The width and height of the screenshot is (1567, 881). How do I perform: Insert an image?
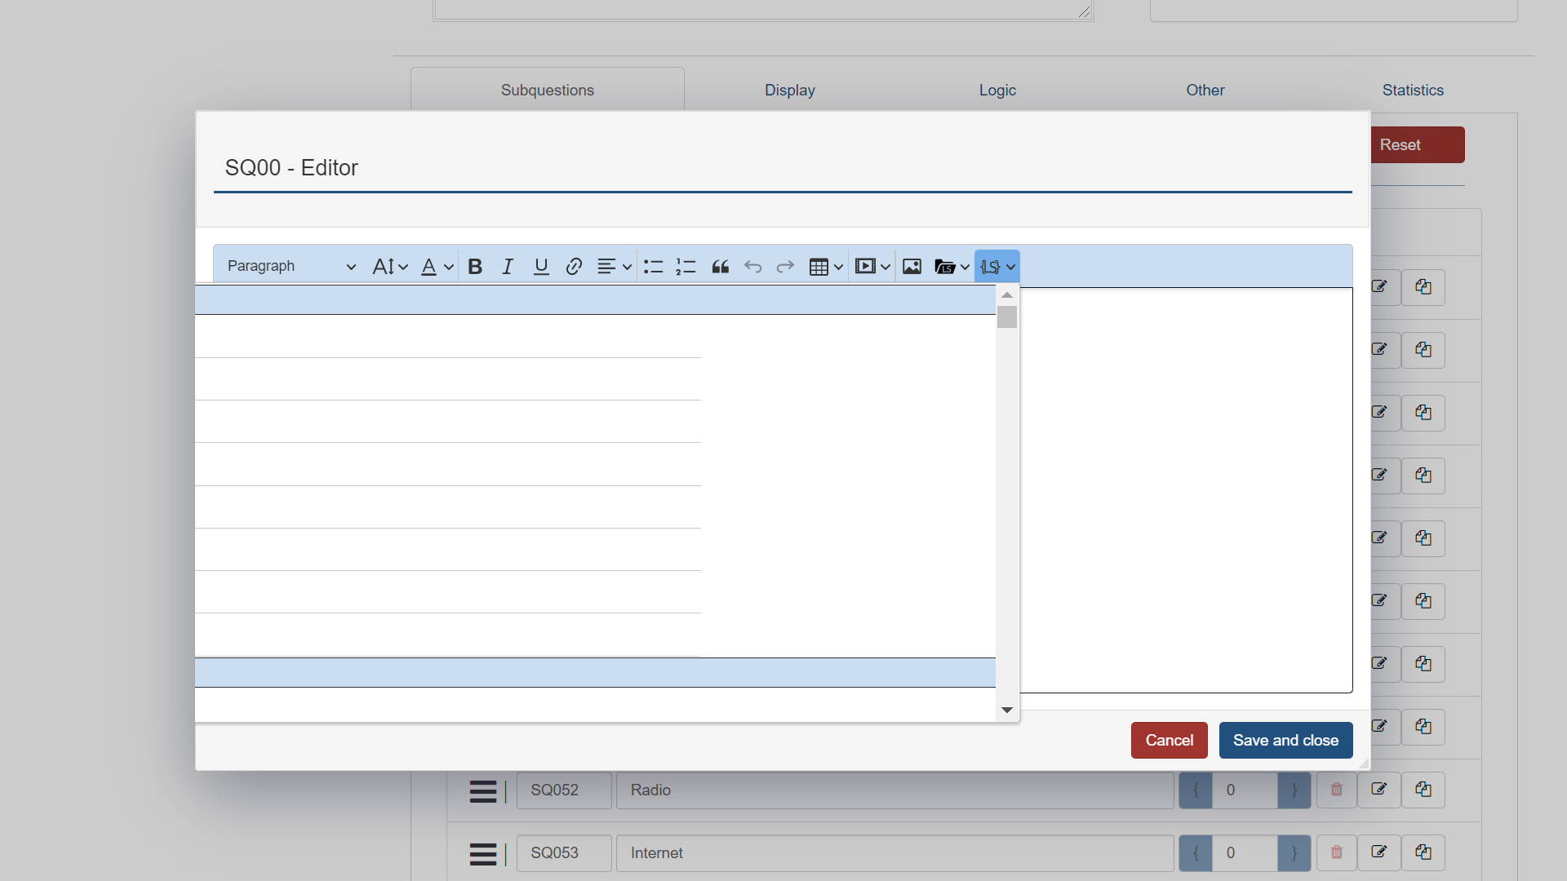(x=912, y=267)
